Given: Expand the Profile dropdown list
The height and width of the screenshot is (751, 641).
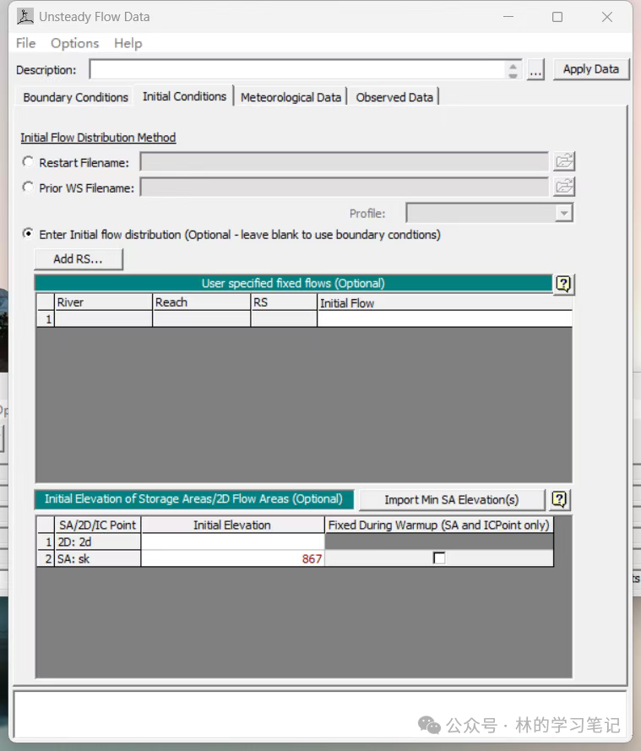Looking at the screenshot, I should click(564, 214).
